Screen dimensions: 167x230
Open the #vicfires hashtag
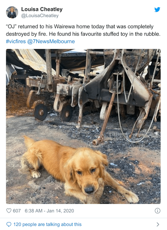tap(16, 41)
